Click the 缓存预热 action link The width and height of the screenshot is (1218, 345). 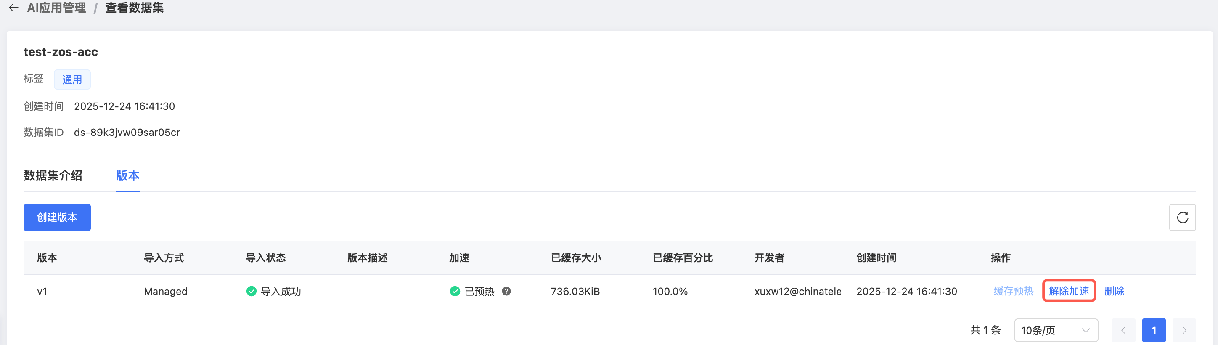[x=1013, y=291]
